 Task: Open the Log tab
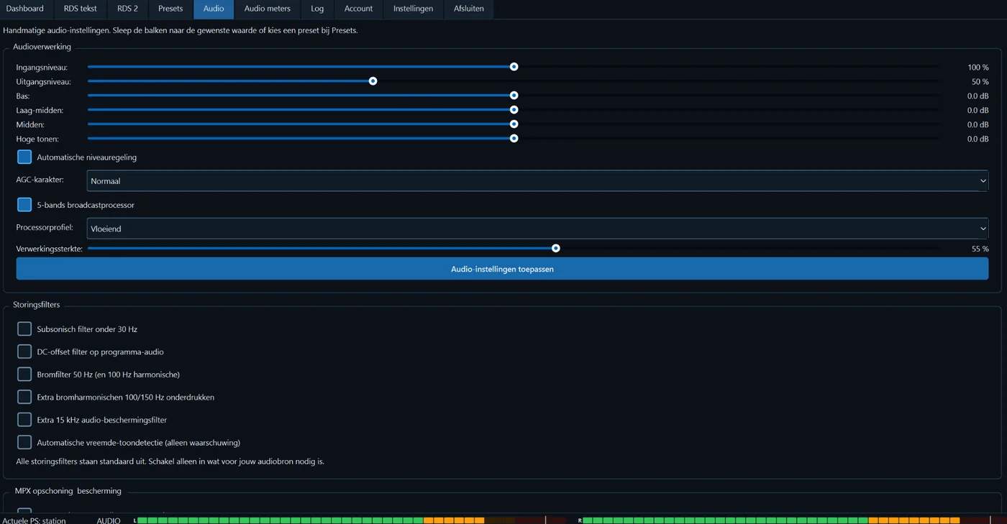317,9
